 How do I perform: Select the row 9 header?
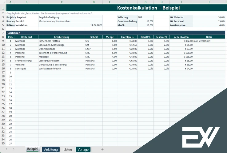pyautogui.click(x=3, y=41)
